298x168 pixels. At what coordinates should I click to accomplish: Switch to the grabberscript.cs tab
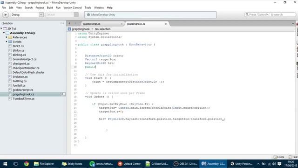[92, 24]
